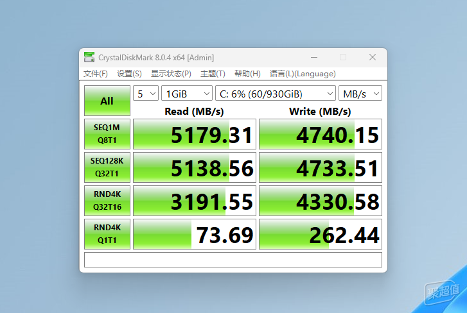This screenshot has height=313, width=467.
Task: Select the RND4K Q1T1 write result 262.44
Action: (321, 234)
